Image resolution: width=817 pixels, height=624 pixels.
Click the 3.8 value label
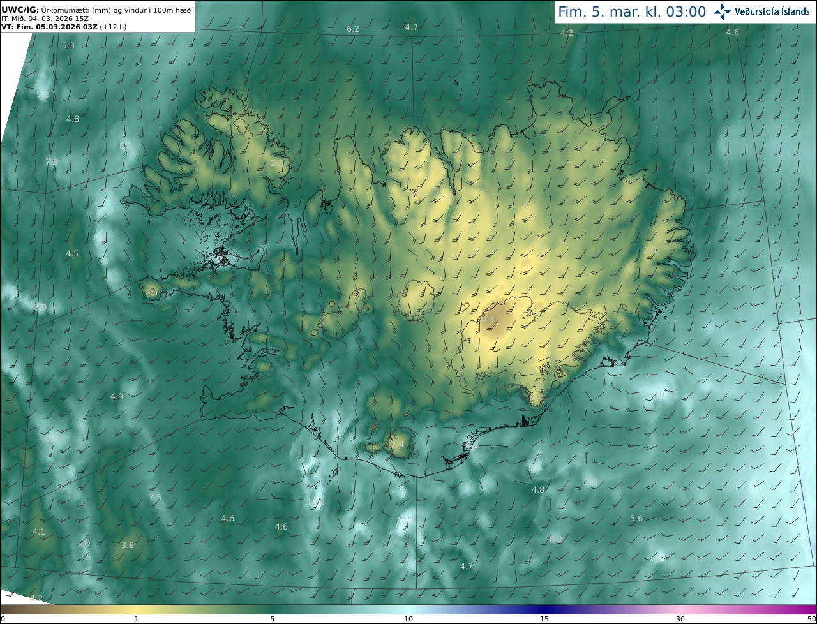(x=128, y=546)
